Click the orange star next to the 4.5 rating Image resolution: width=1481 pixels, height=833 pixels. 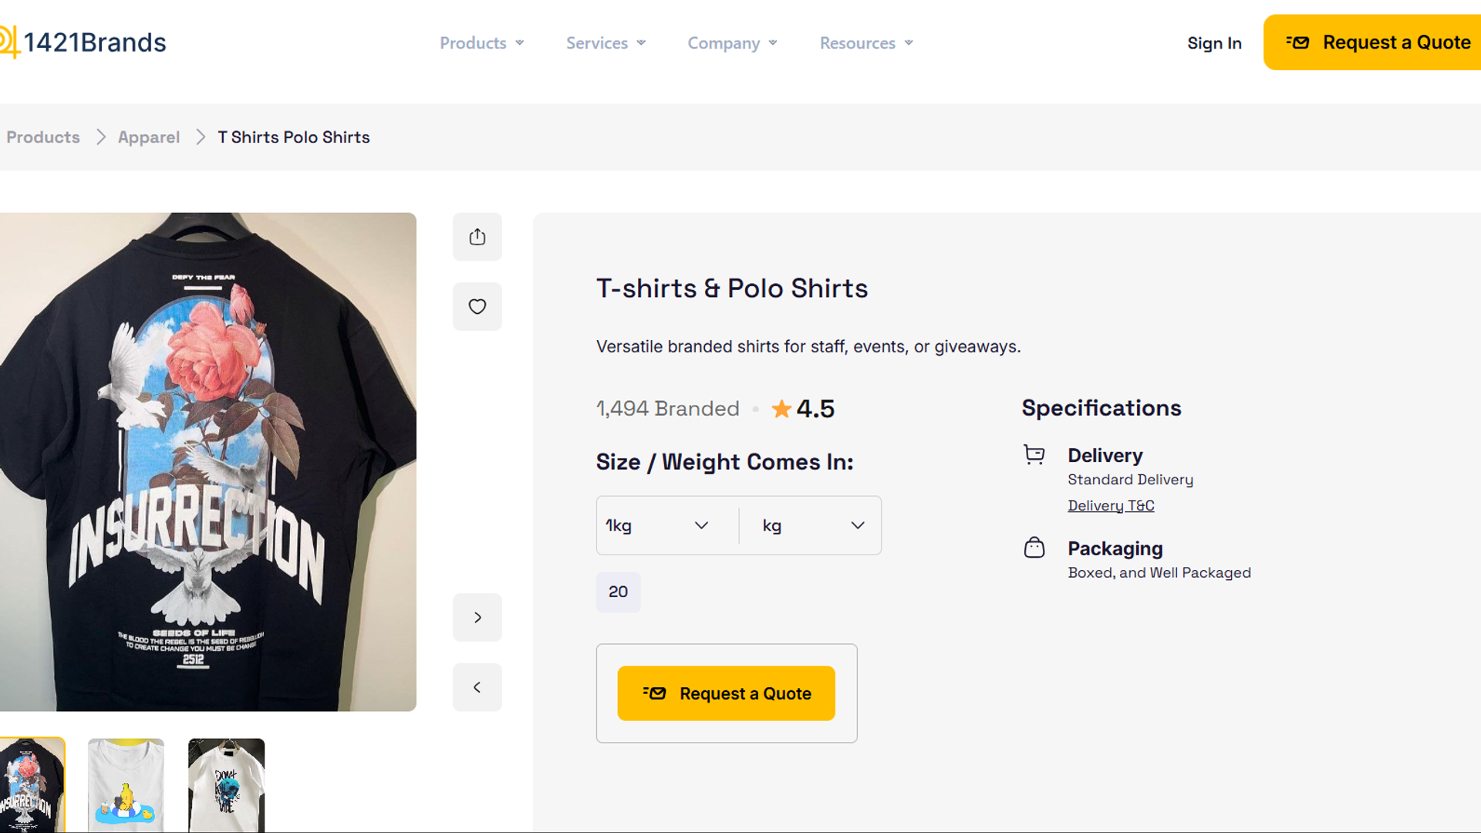781,409
